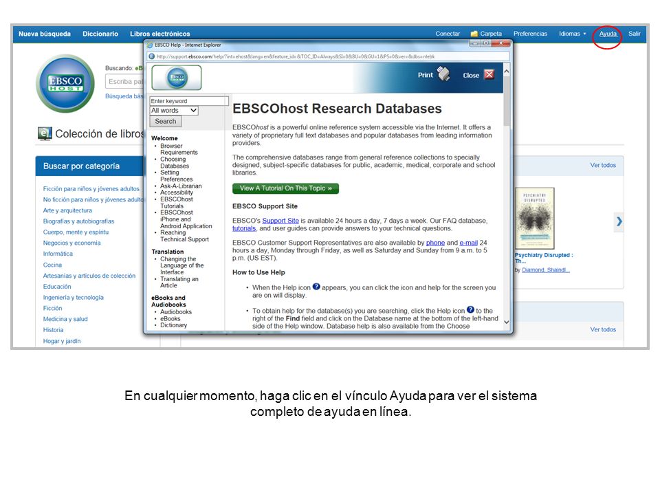The width and height of the screenshot is (660, 495).
Task: Click next arrow on the book carousel
Action: (x=619, y=221)
